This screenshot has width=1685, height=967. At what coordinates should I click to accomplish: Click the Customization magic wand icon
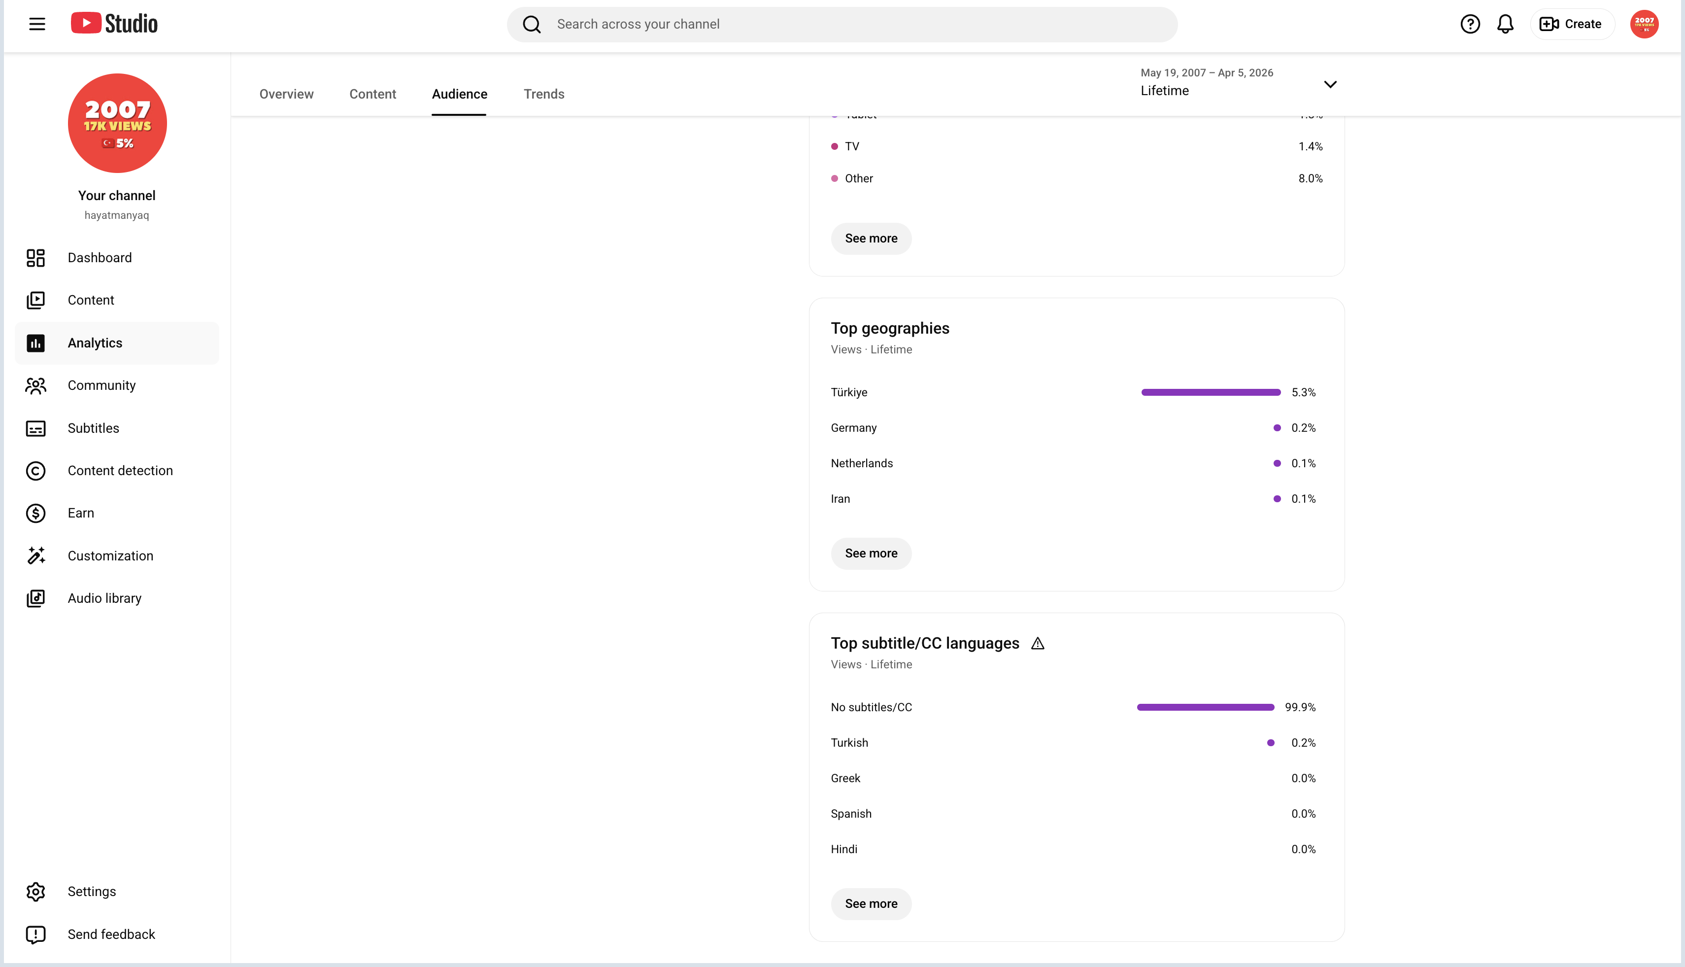click(36, 556)
